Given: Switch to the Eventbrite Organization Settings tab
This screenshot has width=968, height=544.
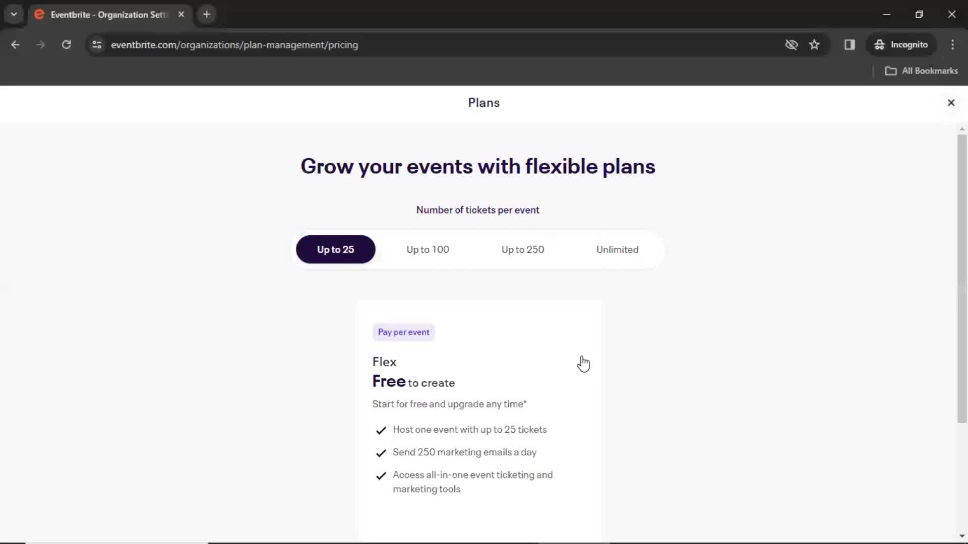Looking at the screenshot, I should pos(108,15).
